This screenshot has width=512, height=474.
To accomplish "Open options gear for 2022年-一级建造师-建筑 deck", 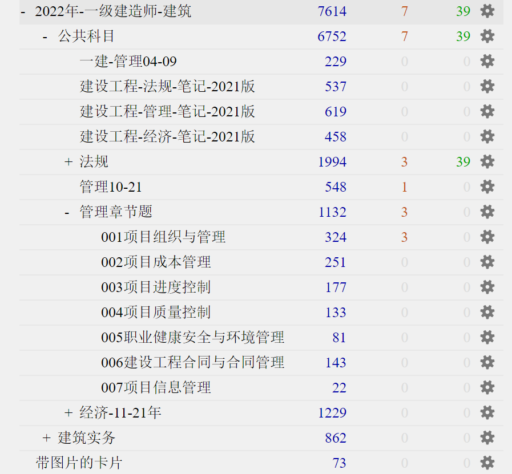I will click(487, 11).
